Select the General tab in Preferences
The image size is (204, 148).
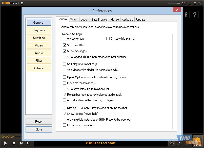(x=63, y=19)
